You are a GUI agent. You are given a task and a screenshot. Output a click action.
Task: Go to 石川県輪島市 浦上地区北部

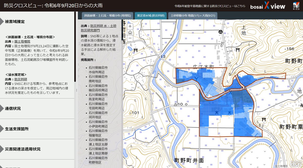(x=98, y=142)
